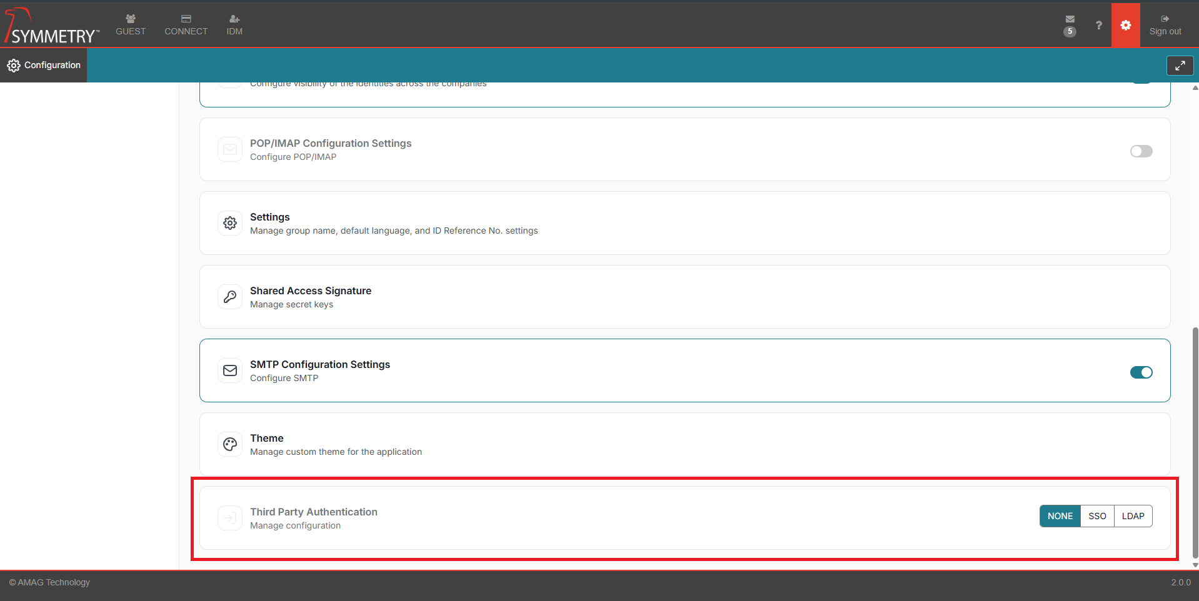Click the Settings gear card icon
This screenshot has height=601, width=1199.
tap(230, 223)
